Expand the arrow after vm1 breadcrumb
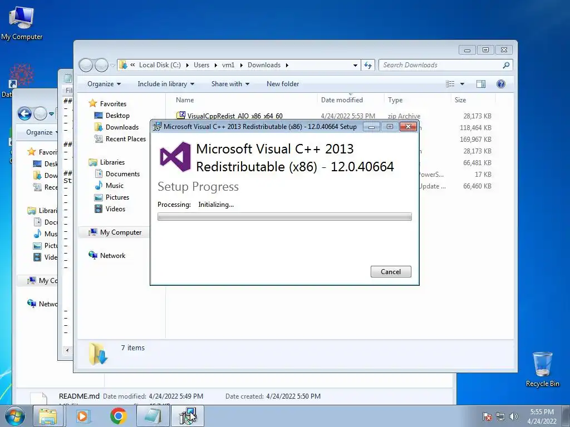Image resolution: width=570 pixels, height=427 pixels. point(241,66)
